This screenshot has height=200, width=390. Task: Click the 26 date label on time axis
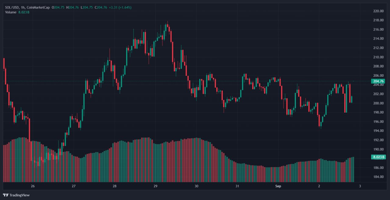click(33, 186)
